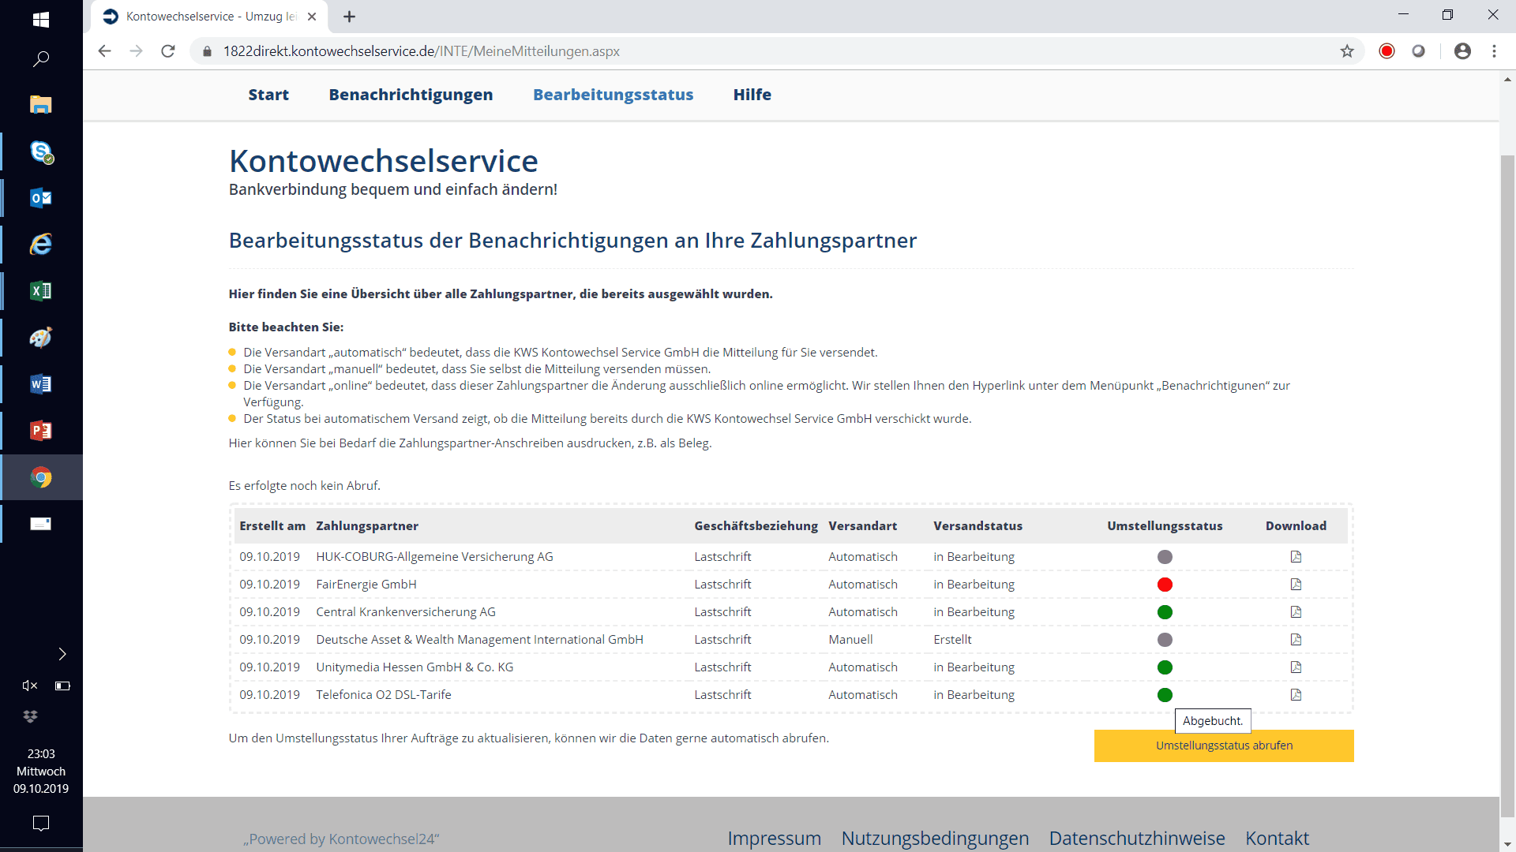Image resolution: width=1516 pixels, height=852 pixels.
Task: Click the gray round extension icon
Action: click(1419, 51)
